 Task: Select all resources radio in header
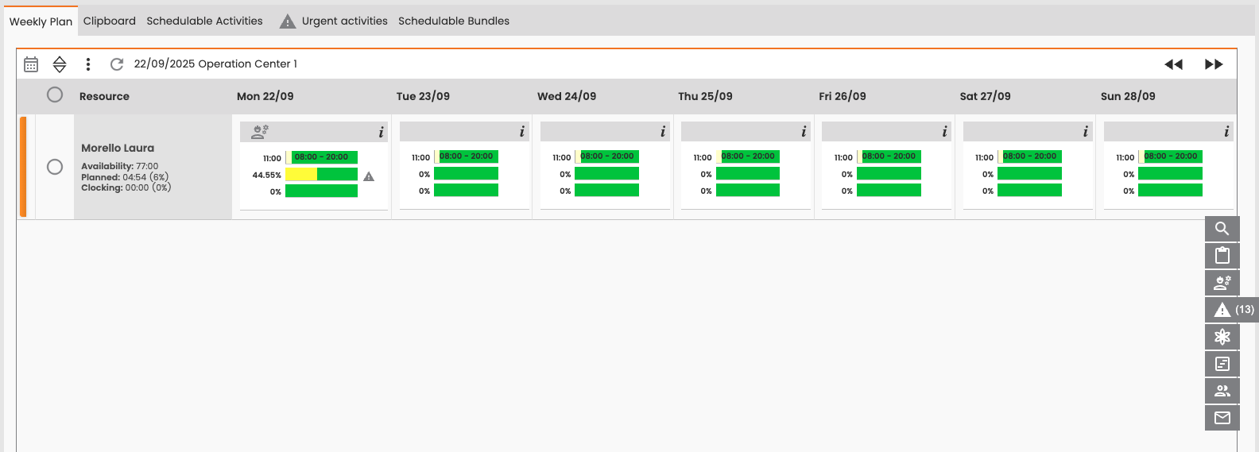click(x=55, y=95)
